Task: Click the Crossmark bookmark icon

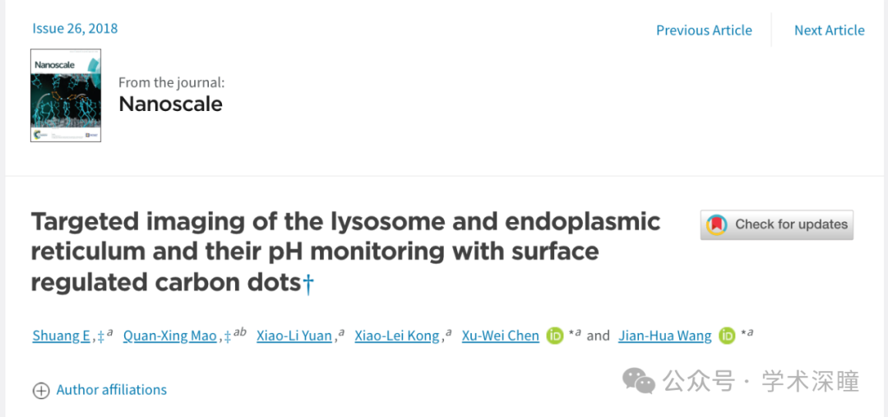Action: (x=716, y=225)
